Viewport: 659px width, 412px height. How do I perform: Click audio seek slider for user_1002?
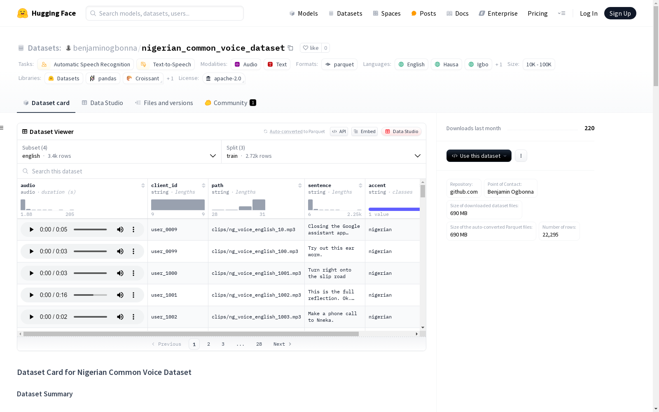tap(90, 317)
